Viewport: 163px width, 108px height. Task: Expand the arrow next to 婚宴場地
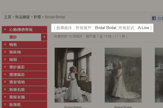coord(5,82)
